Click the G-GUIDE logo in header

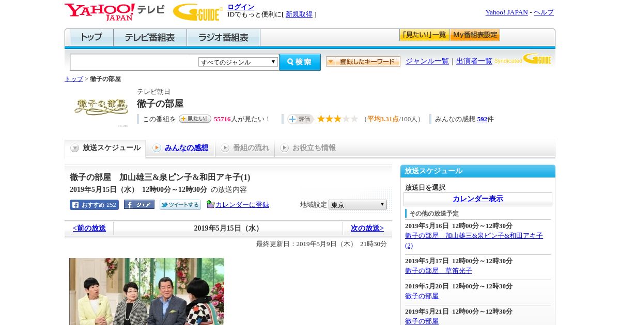tap(198, 12)
